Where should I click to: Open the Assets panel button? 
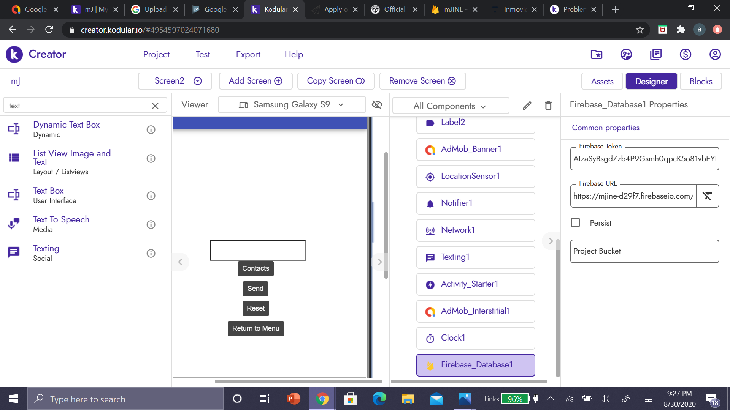click(602, 81)
